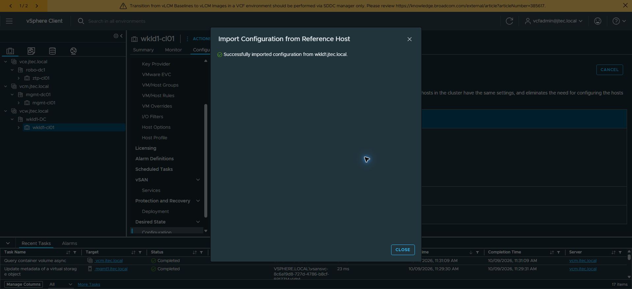Open Scheduled Tasks settings
The image size is (632, 289).
154,169
